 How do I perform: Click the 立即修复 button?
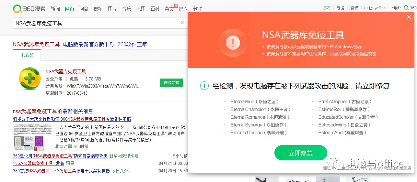[301, 153]
